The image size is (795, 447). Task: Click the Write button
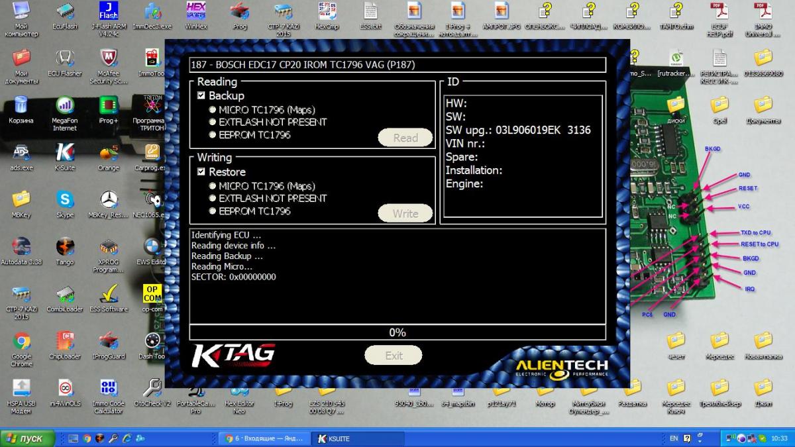[405, 213]
